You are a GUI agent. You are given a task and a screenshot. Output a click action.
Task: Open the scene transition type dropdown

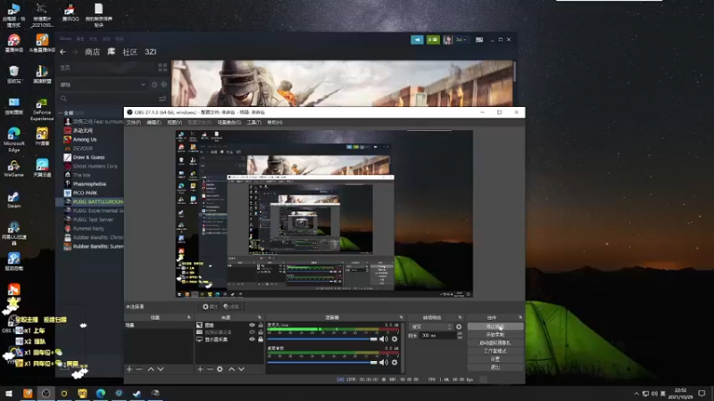pos(431,327)
